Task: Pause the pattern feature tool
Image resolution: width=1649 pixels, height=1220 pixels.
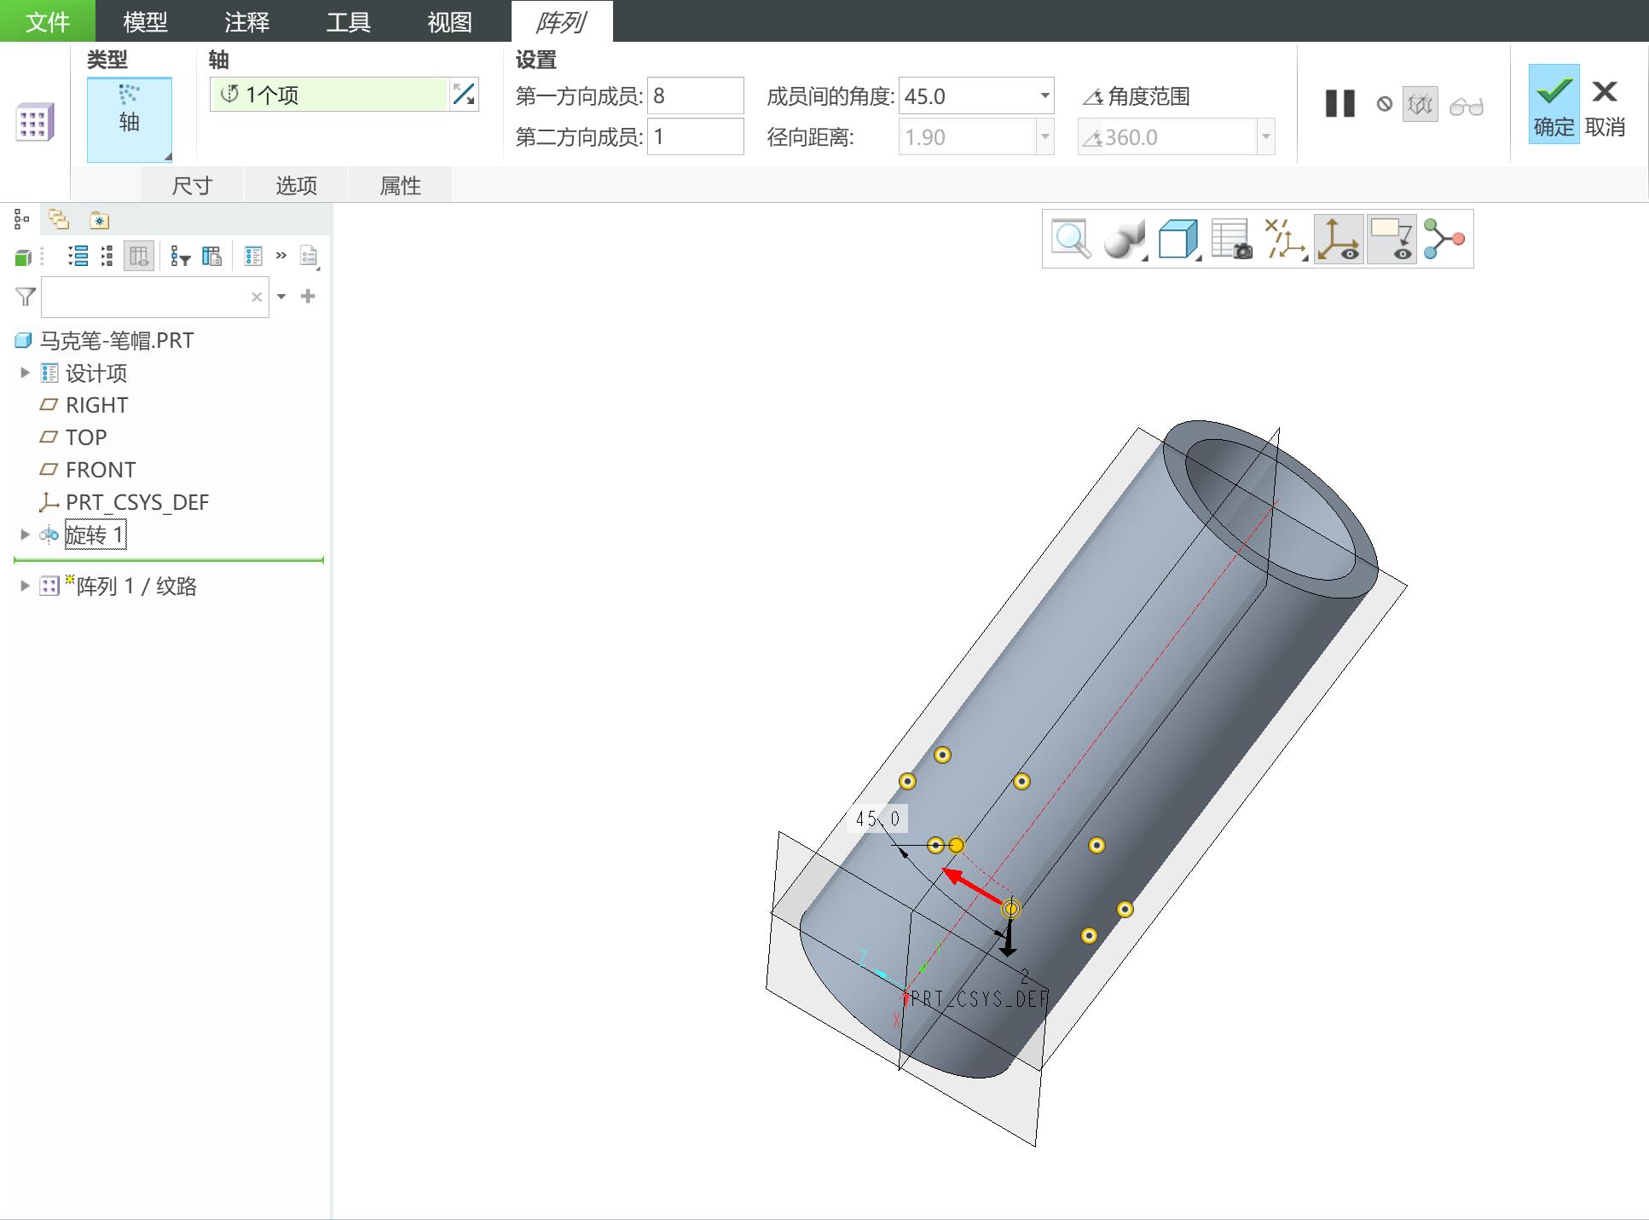Action: [1339, 104]
